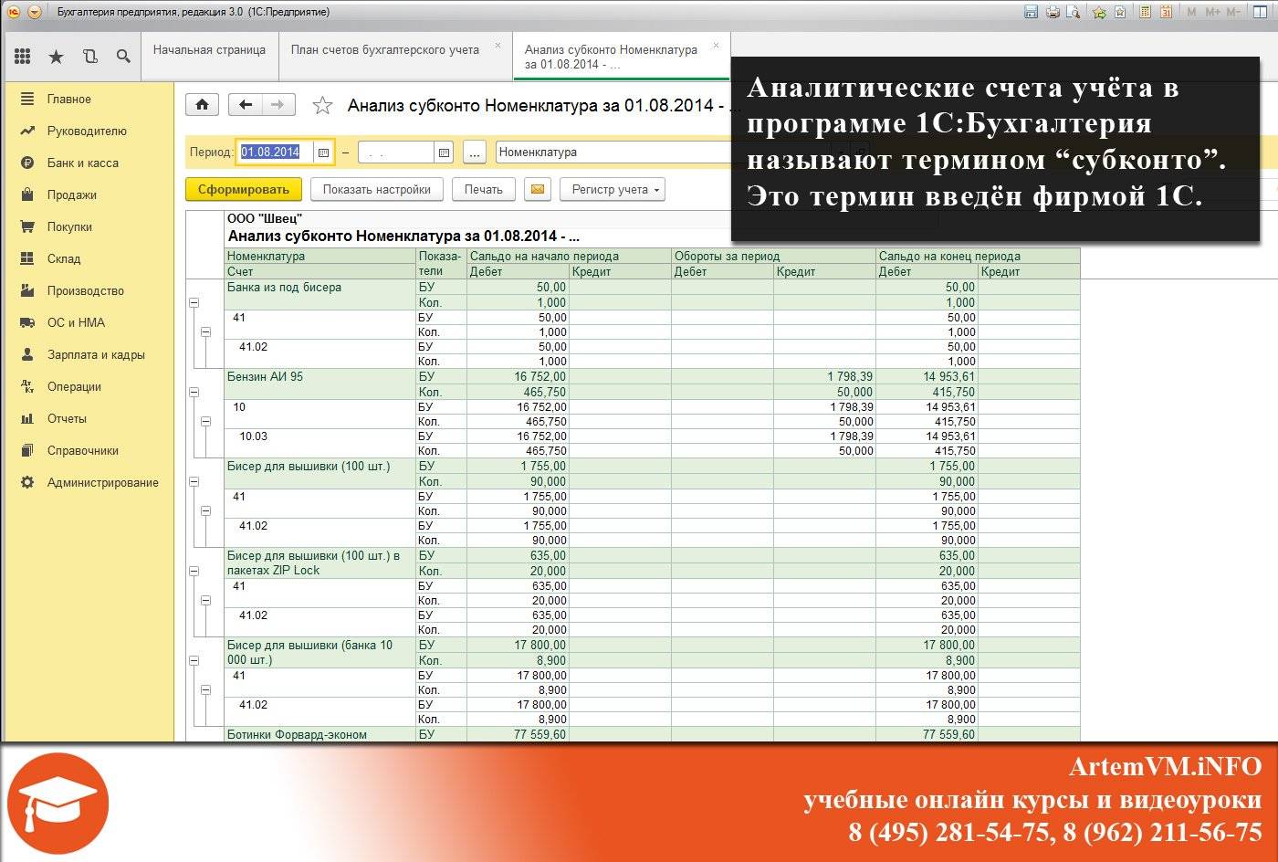This screenshot has height=862, width=1278.
Task: Open the history icon in top panel
Action: [89, 57]
